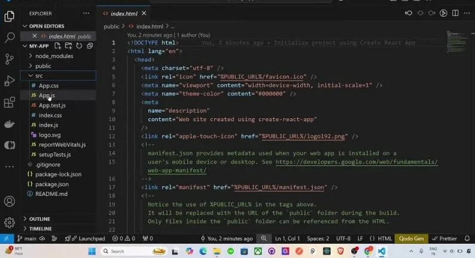Open Windows Start menu
The width and height of the screenshot is (475, 258).
pyautogui.click(x=92, y=251)
